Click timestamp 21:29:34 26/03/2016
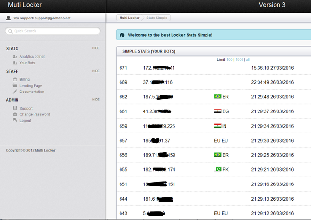 (x=272, y=126)
